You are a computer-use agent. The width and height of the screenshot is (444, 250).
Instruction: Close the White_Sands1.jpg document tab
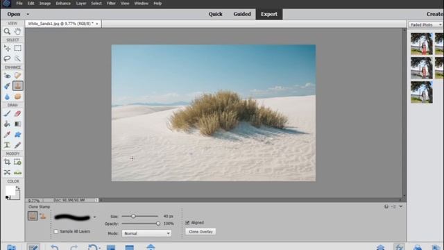(97, 24)
